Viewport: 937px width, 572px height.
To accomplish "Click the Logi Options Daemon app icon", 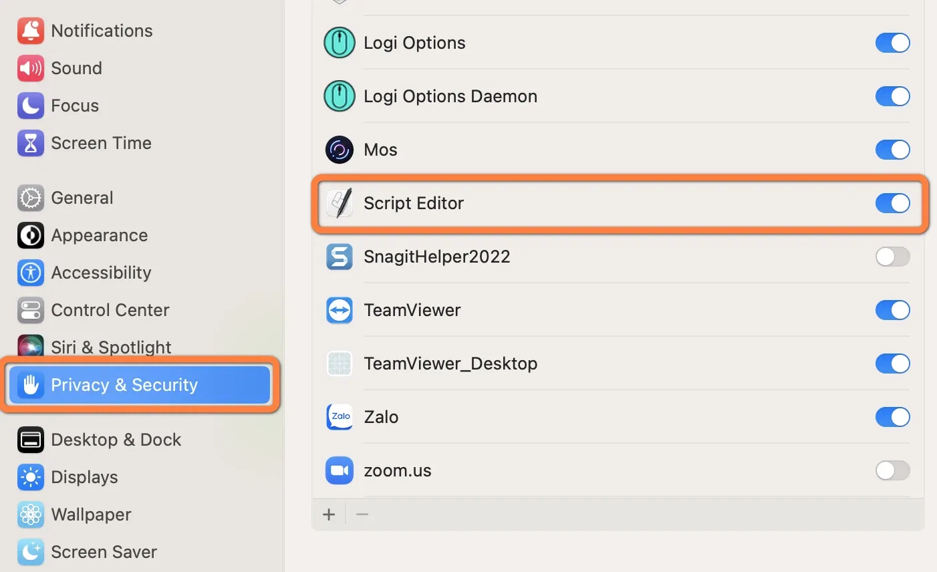I will pos(340,96).
